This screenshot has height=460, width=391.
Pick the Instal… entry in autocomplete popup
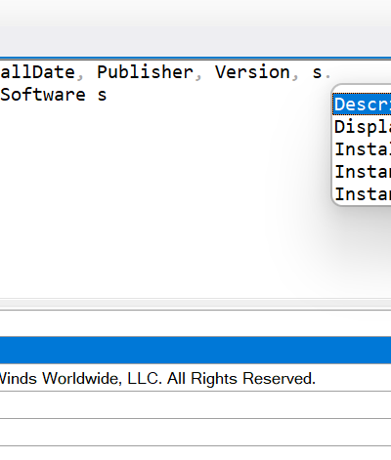tap(363, 149)
